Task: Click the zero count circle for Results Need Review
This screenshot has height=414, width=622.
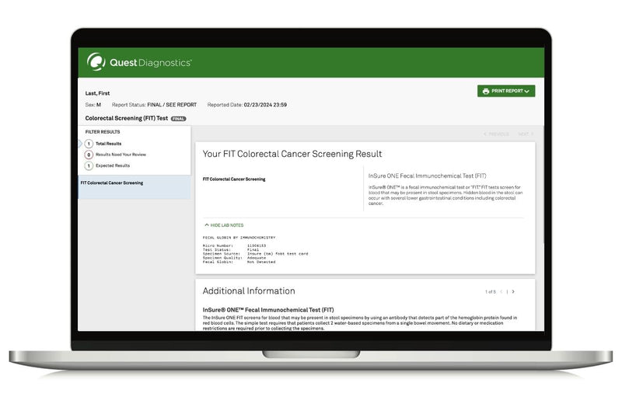Action: tap(89, 155)
